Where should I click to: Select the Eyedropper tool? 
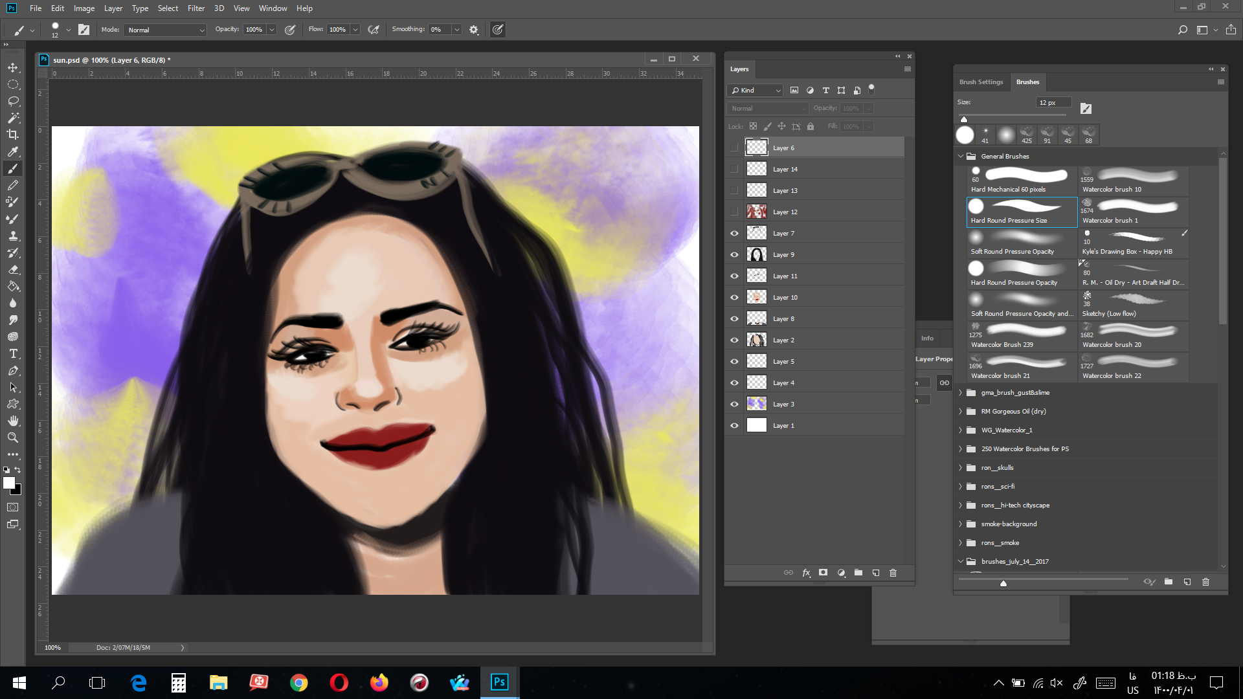click(13, 151)
